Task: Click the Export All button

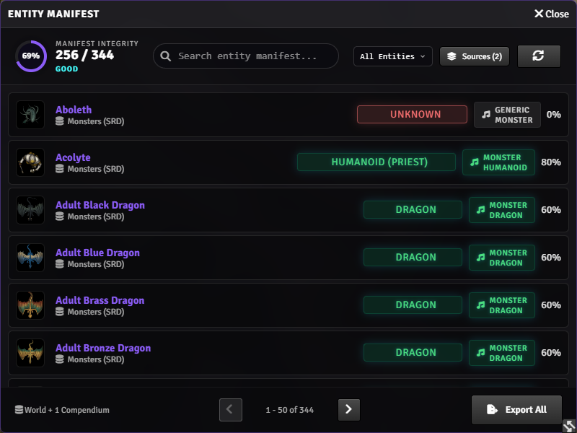Action: tap(516, 410)
